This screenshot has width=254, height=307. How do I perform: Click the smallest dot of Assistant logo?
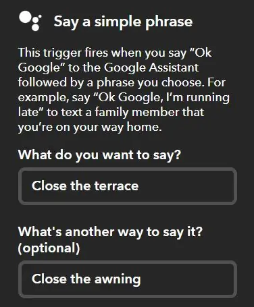40,16
